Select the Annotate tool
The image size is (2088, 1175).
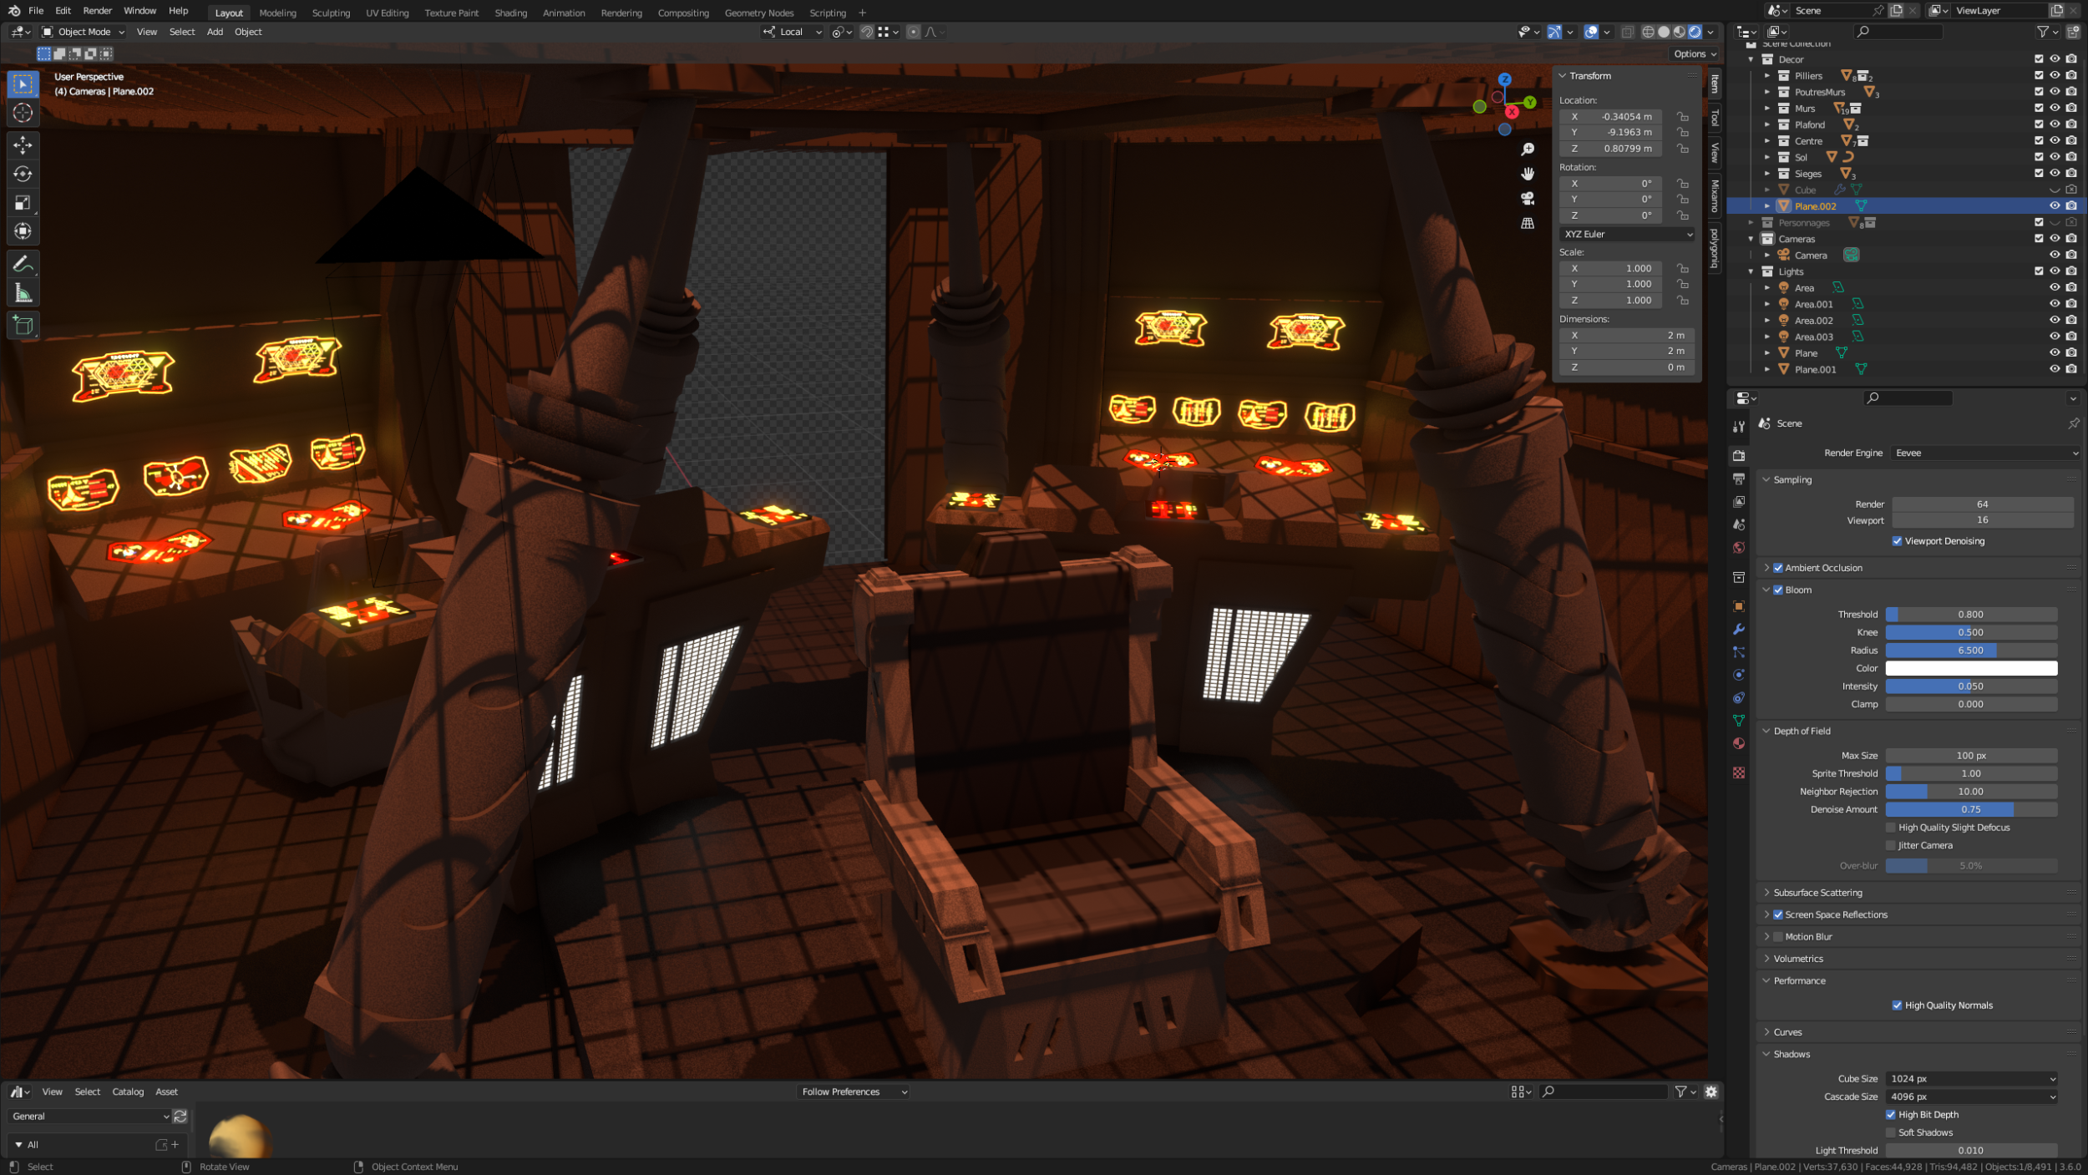pyautogui.click(x=23, y=265)
